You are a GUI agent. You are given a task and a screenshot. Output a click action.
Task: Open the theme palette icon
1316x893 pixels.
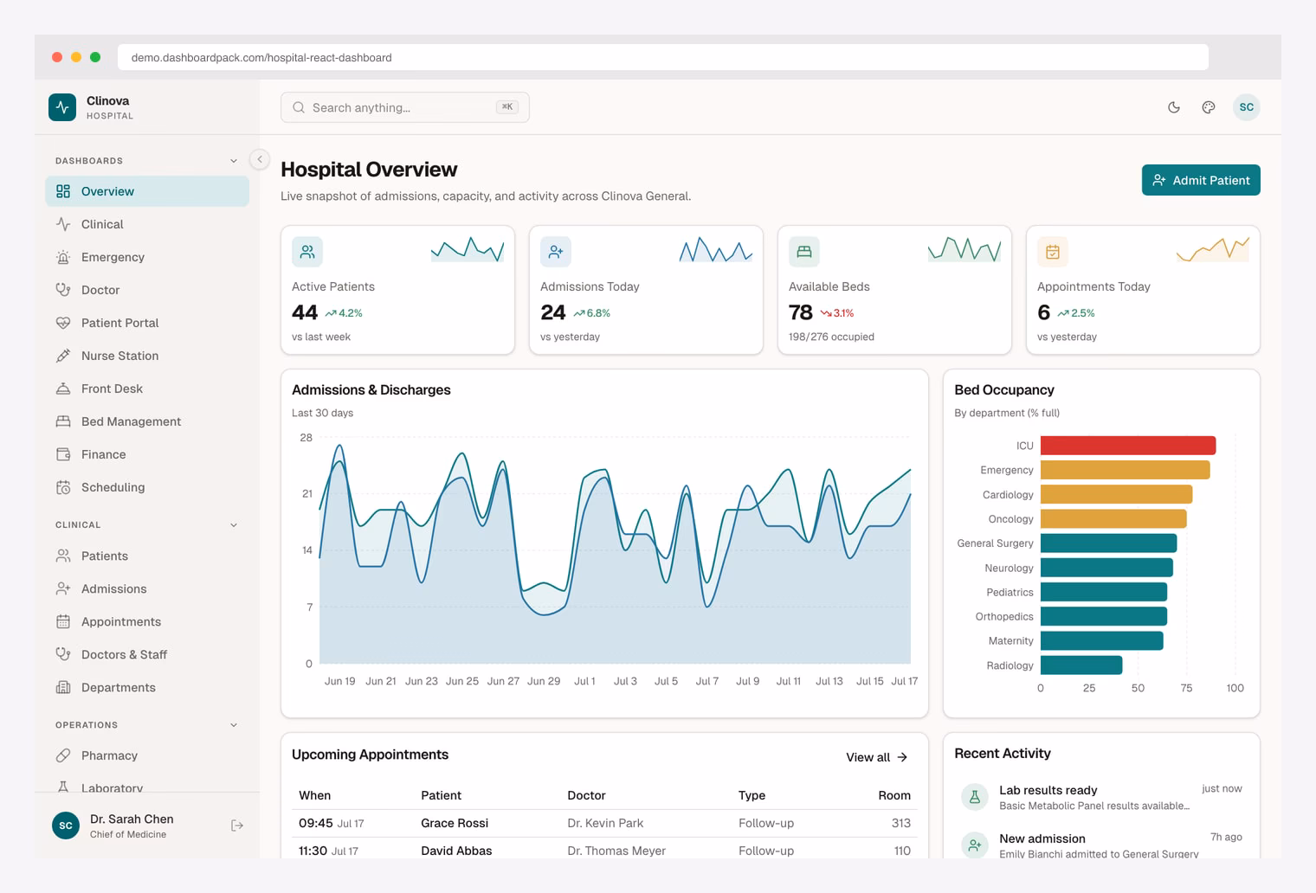click(1209, 107)
